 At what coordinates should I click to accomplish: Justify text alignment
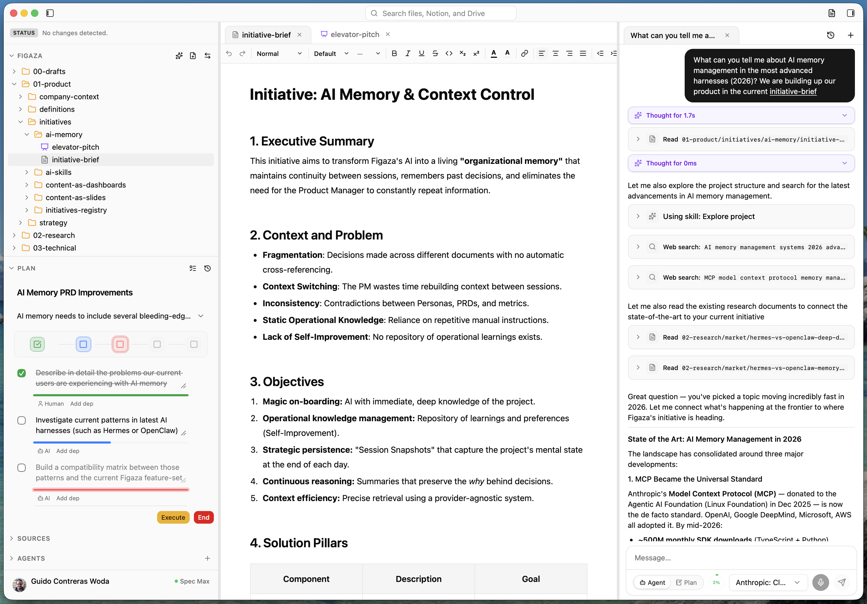(583, 54)
